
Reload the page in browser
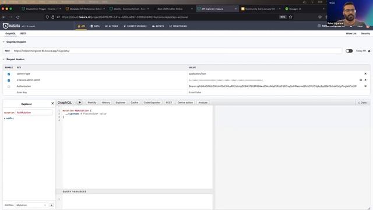[x=18, y=17]
